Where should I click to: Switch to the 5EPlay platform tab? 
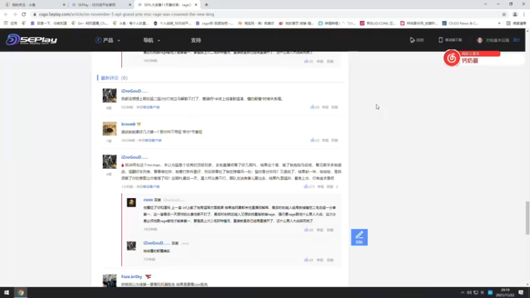101,5
